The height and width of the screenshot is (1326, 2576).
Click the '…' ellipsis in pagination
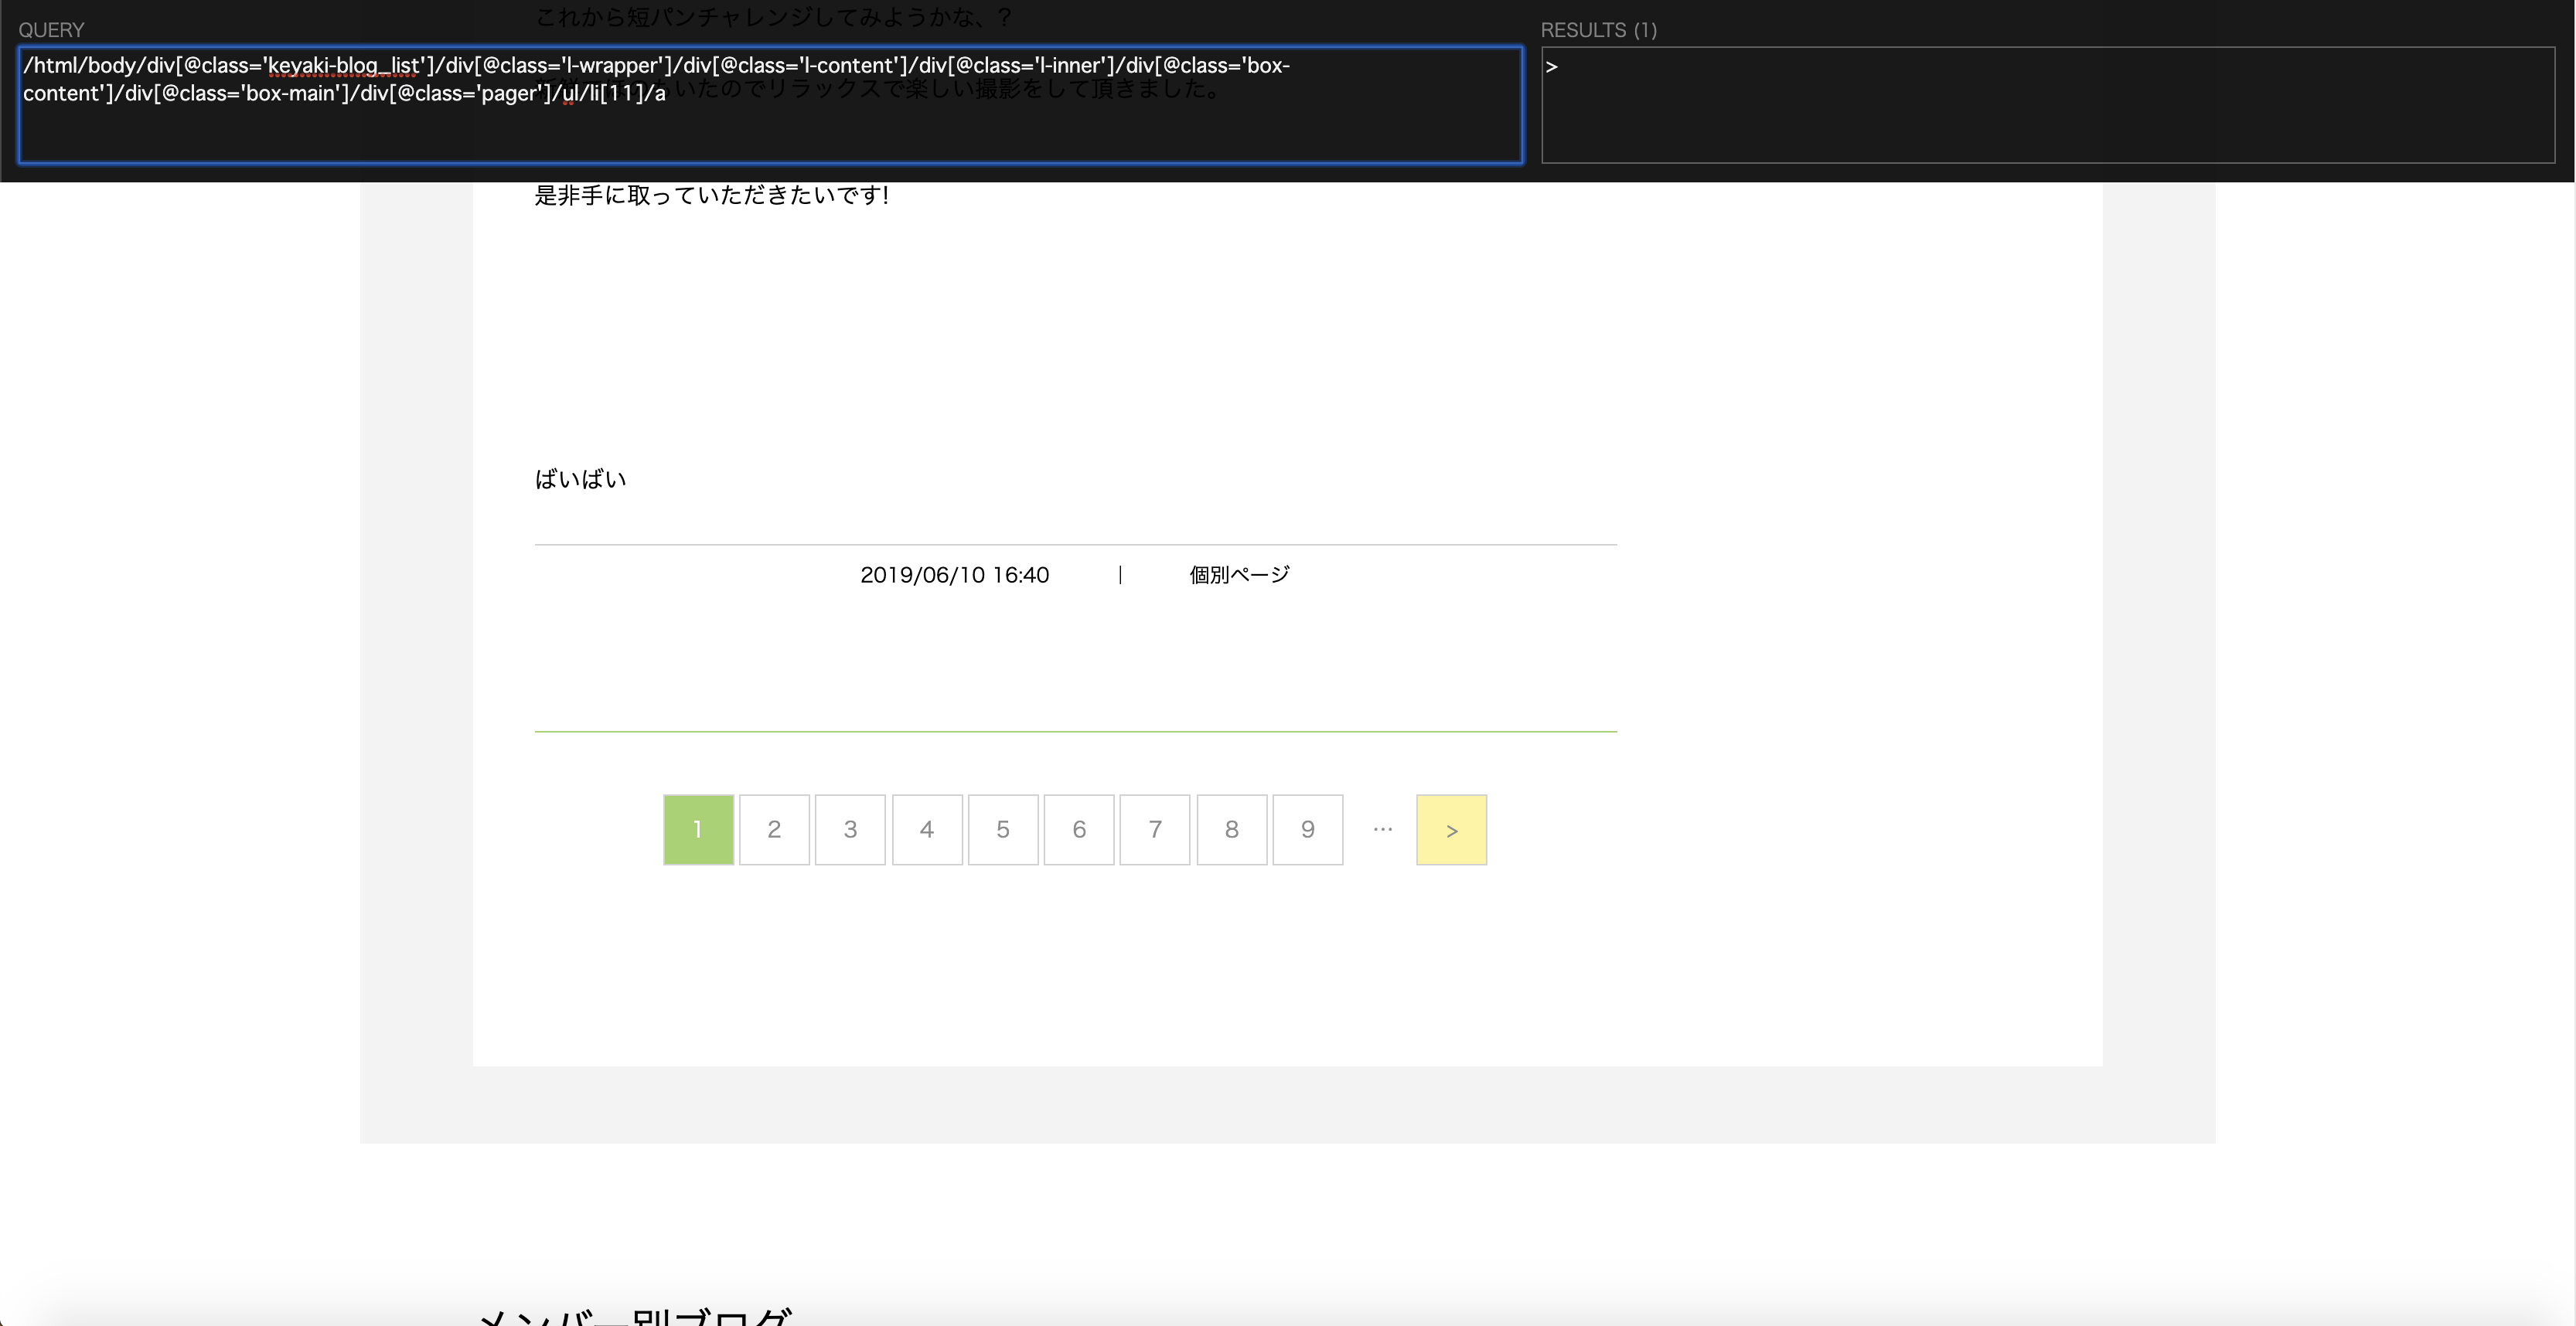click(x=1384, y=828)
